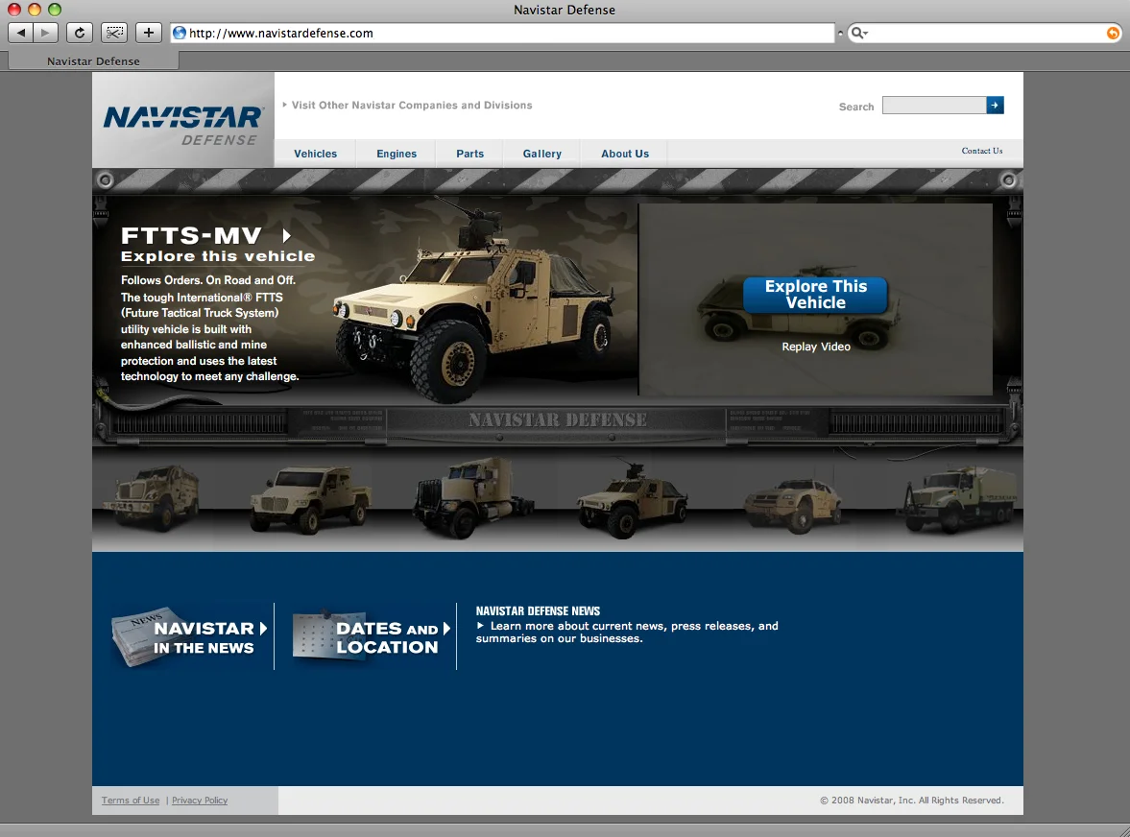
Task: Select the second tan pickup vehicle thumbnail
Action: [x=311, y=498]
